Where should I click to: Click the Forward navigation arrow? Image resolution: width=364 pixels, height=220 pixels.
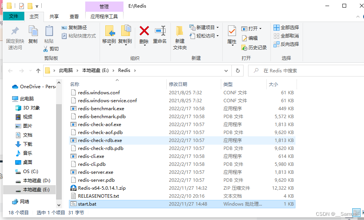click(21, 71)
